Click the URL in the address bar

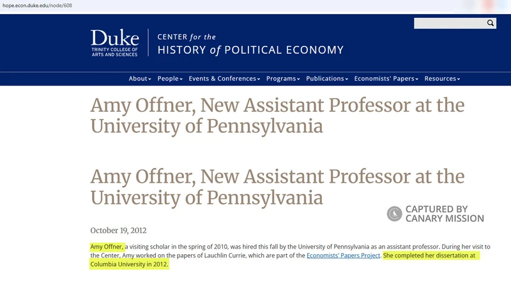click(37, 6)
